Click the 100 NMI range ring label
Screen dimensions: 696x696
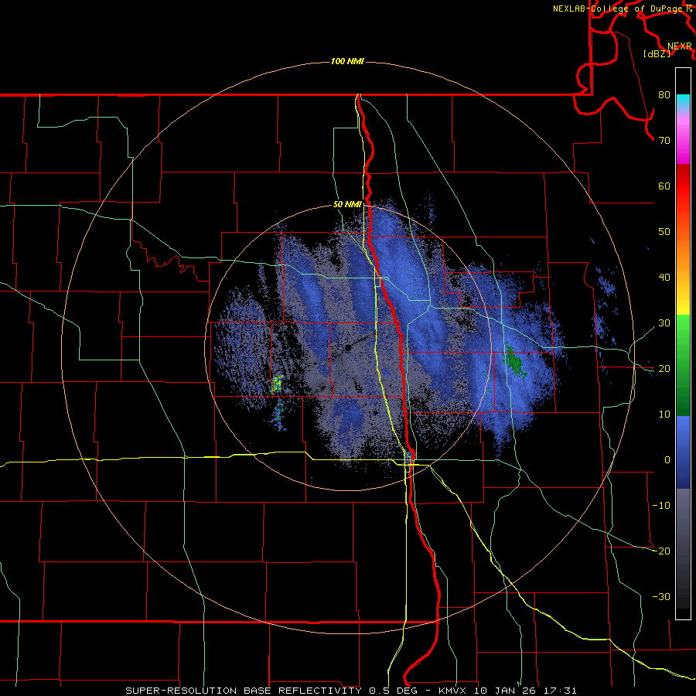click(347, 61)
